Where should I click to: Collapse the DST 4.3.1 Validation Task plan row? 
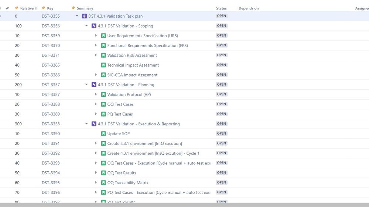click(77, 16)
